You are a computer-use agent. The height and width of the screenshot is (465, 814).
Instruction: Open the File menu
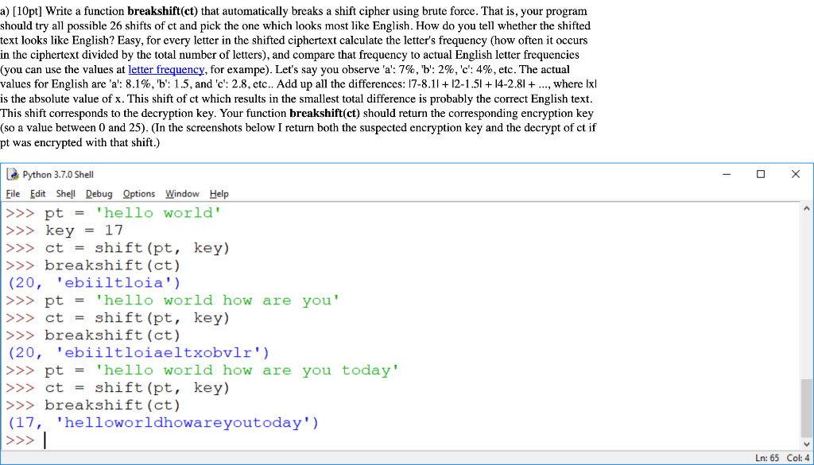point(13,193)
